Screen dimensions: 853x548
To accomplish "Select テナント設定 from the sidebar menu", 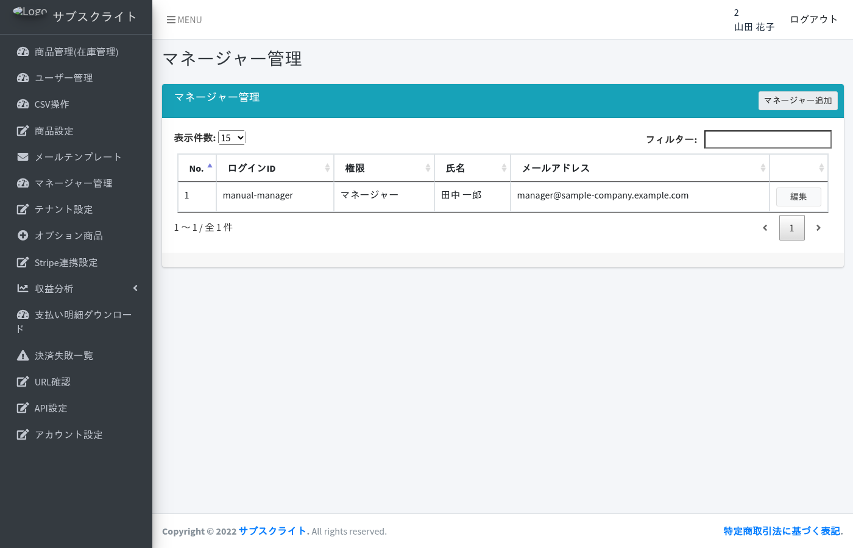I will point(23,209).
